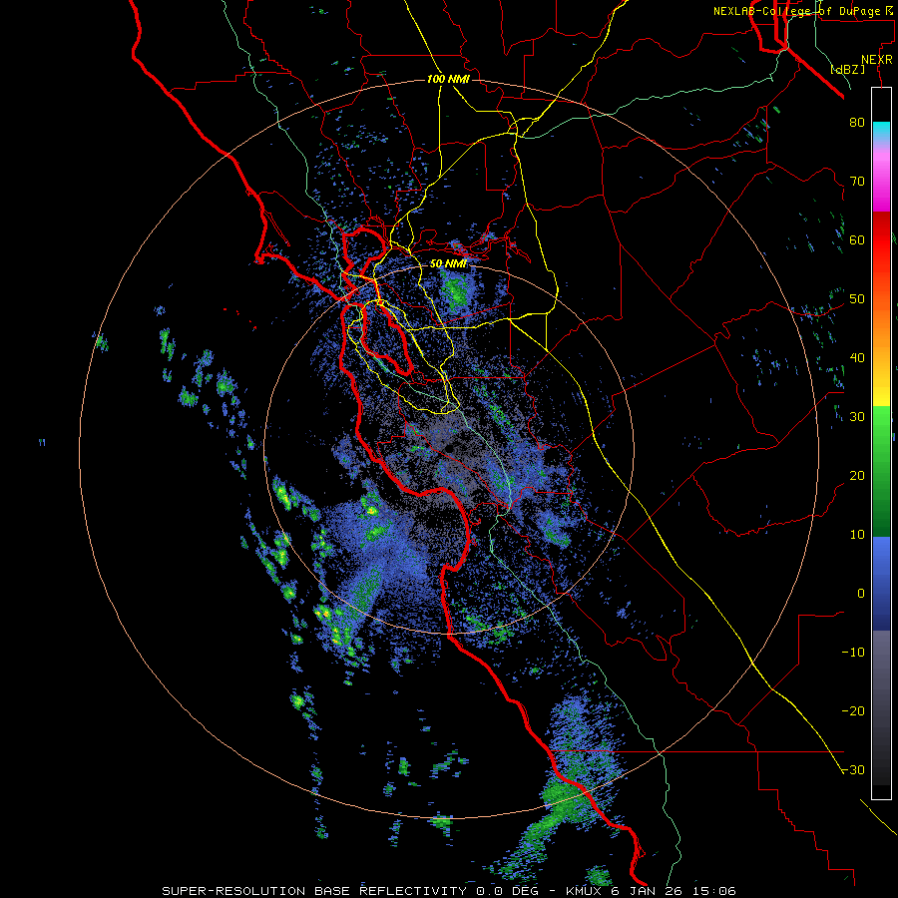
Task: Click the 20 value on the dBZ scale
Action: point(857,475)
